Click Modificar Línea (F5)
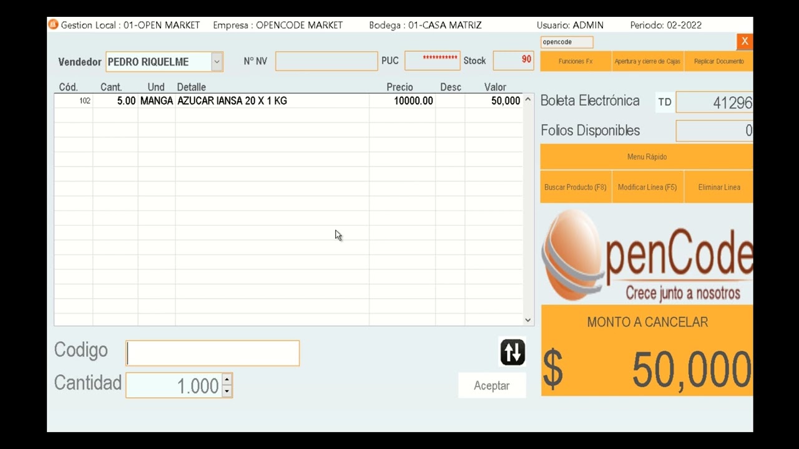Image resolution: width=799 pixels, height=449 pixels. point(647,187)
